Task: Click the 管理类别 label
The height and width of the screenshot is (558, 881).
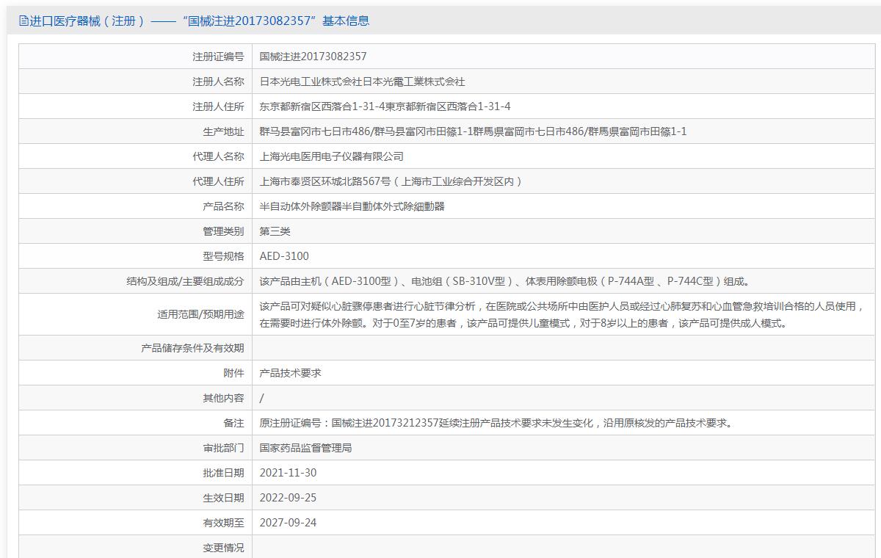Action: point(223,231)
